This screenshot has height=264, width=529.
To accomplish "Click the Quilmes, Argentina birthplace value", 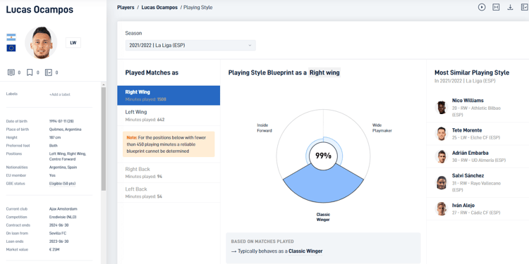I will coord(65,130).
